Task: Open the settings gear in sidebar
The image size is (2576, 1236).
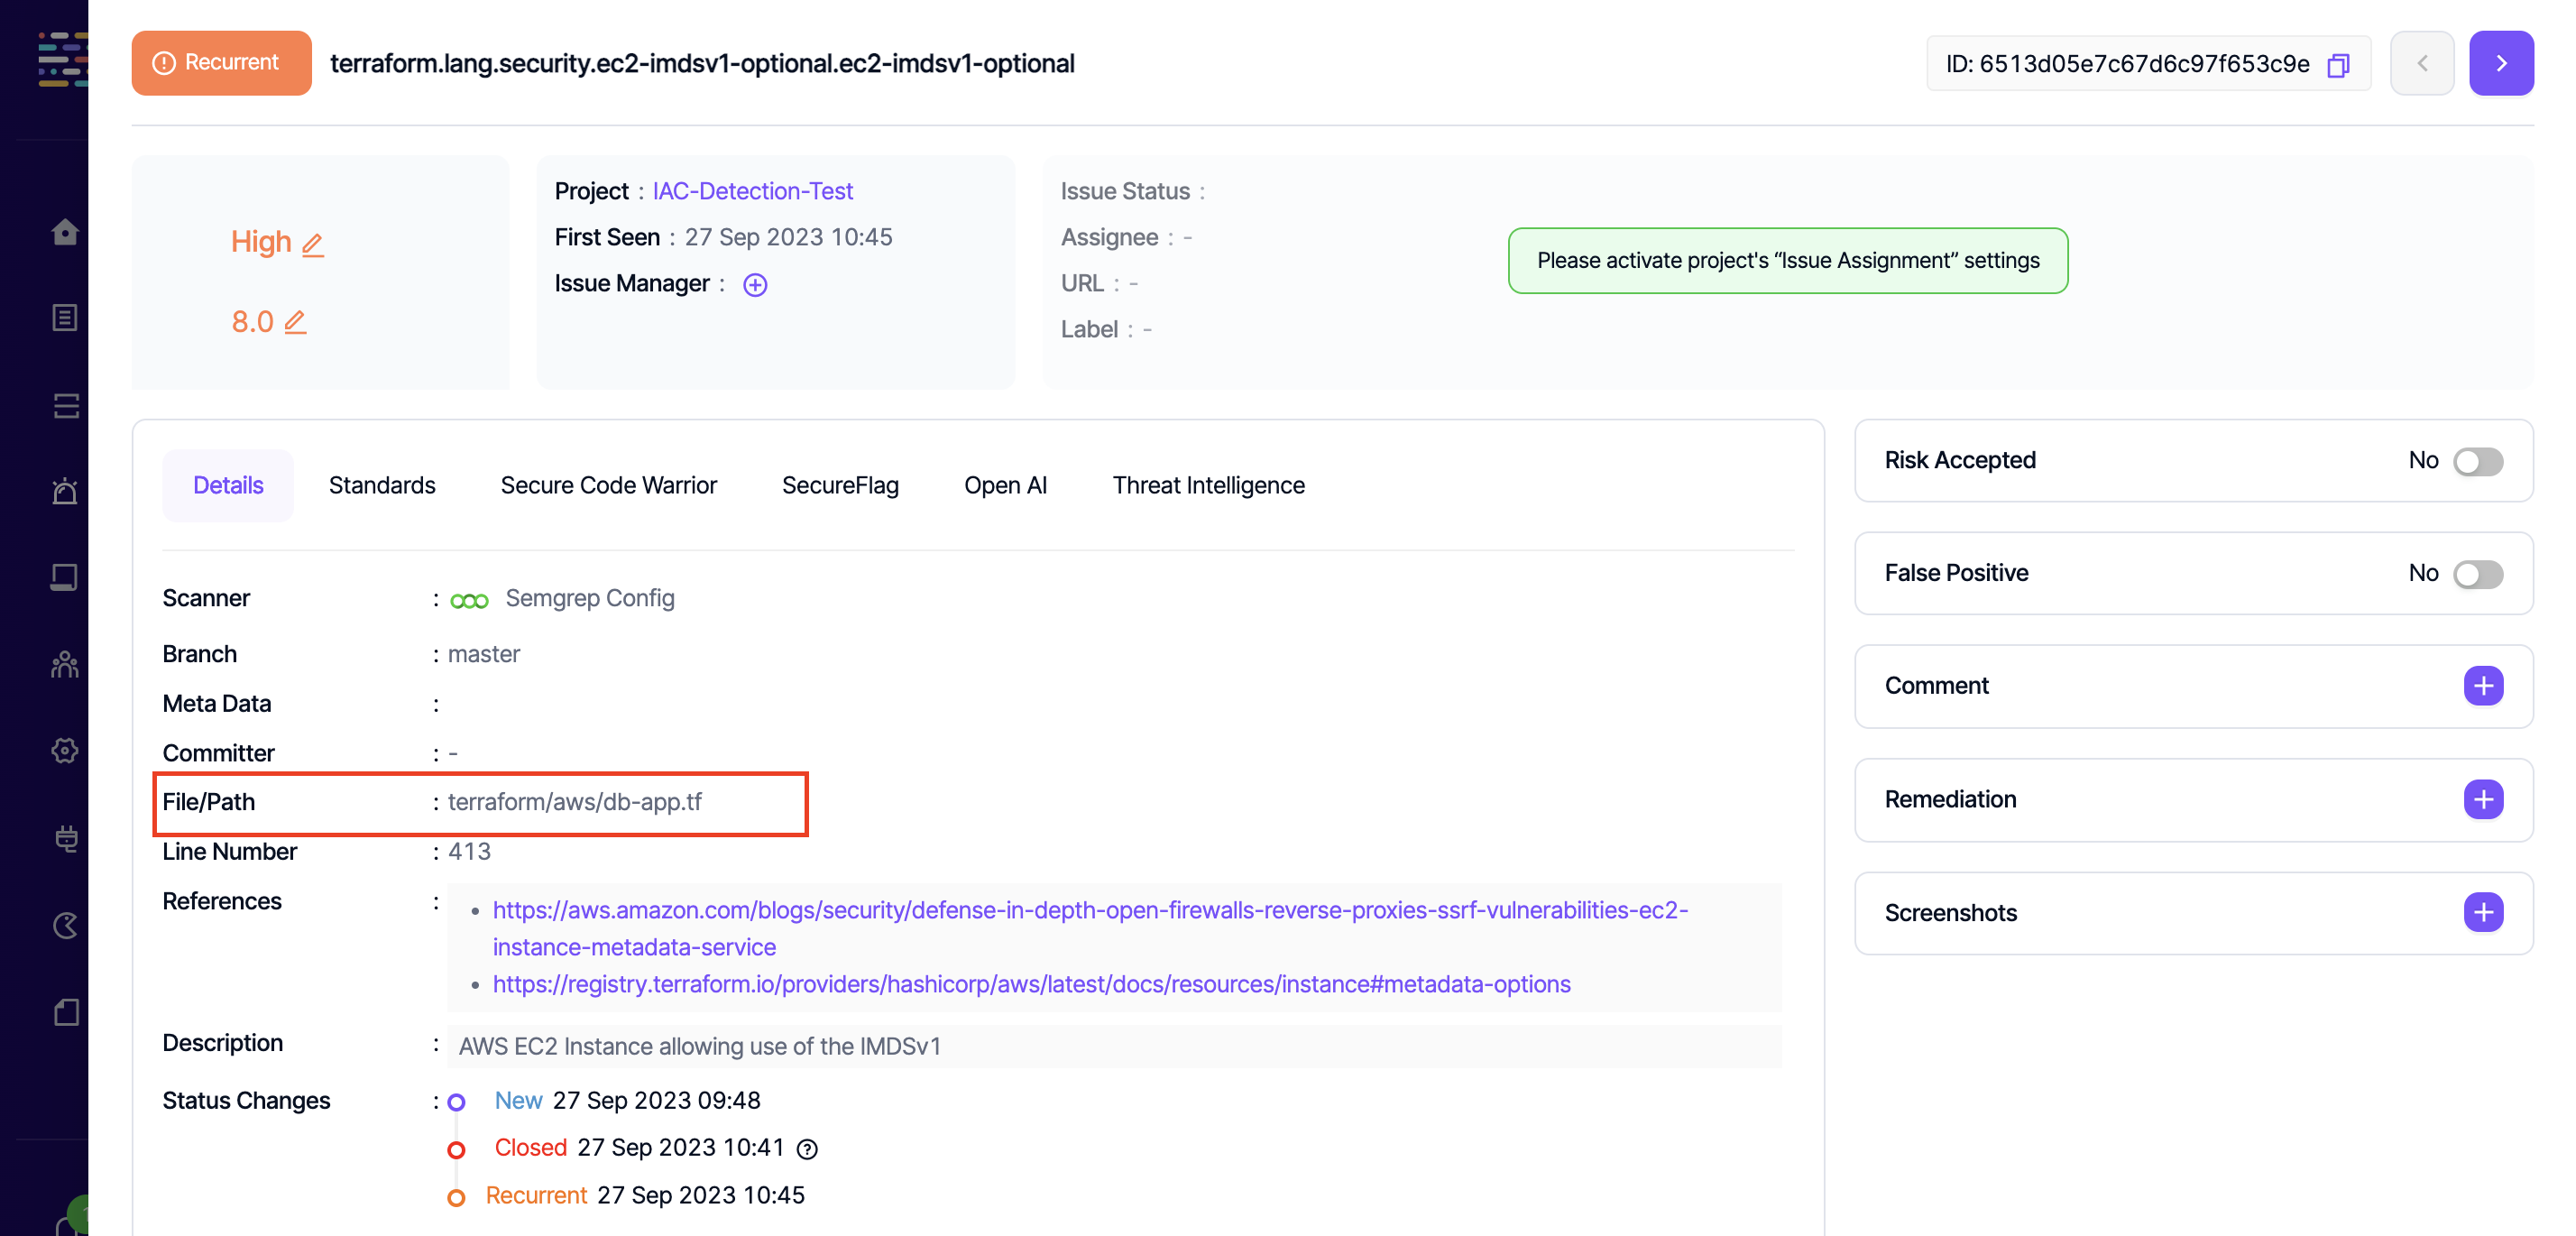Action: (65, 750)
